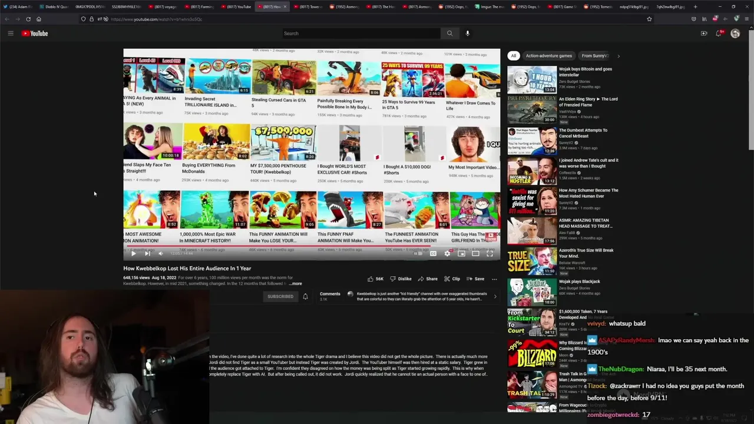Close the active How Kwebbelkop tab
This screenshot has width=754, height=424.
click(285, 6)
